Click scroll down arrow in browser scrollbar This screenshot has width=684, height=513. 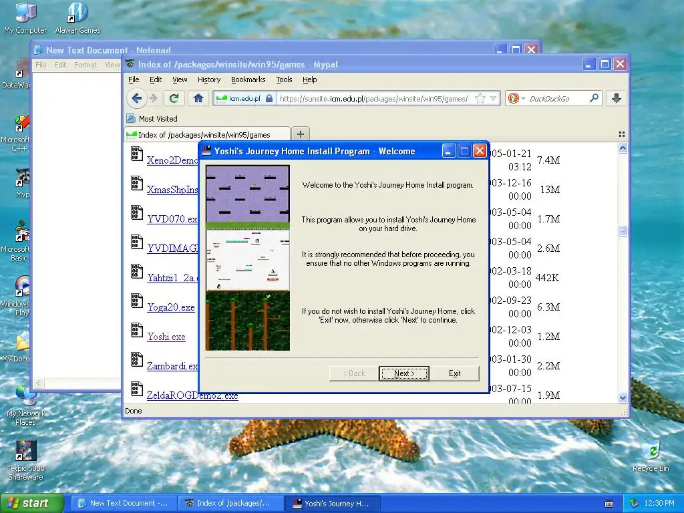pos(623,397)
